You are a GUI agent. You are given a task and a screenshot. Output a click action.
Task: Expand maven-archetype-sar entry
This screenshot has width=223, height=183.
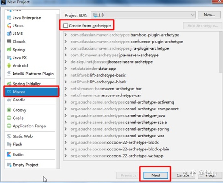[x=66, y=95]
